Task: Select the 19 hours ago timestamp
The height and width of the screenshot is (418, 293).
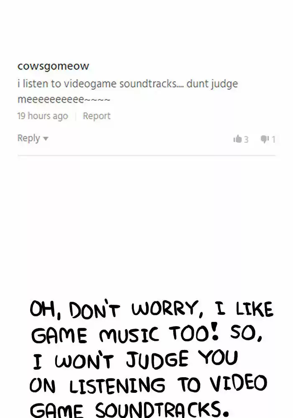Action: point(43,116)
